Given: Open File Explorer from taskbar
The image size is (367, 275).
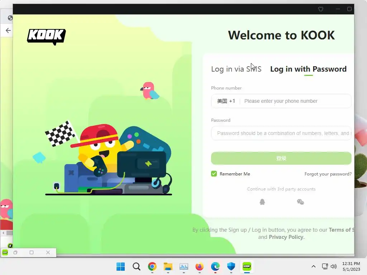Looking at the screenshot, I should coord(168,266).
